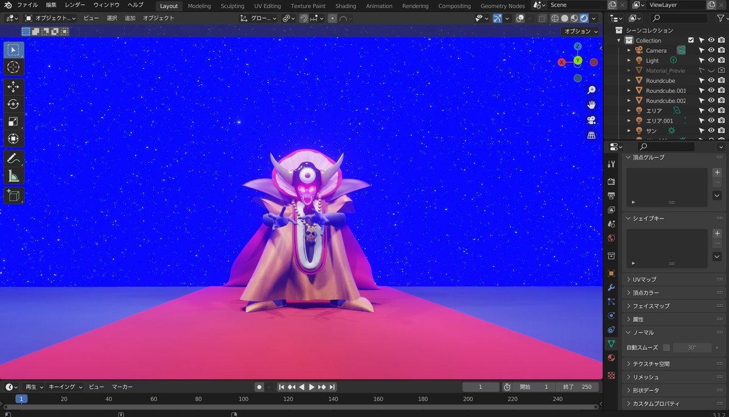Expand the Roundcube item in outliner

coord(629,80)
